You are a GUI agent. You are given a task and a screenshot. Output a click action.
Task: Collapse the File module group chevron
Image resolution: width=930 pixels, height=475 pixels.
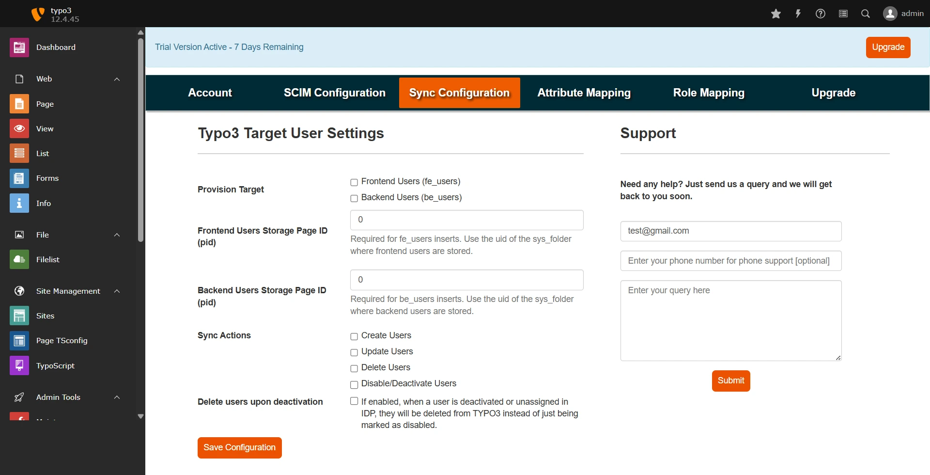117,235
